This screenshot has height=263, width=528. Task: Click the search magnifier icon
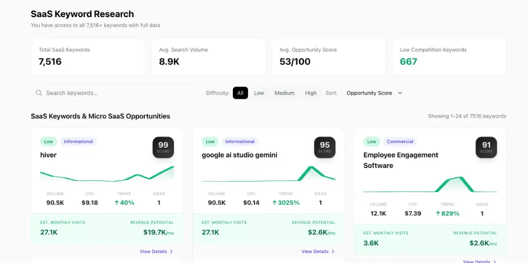point(39,93)
